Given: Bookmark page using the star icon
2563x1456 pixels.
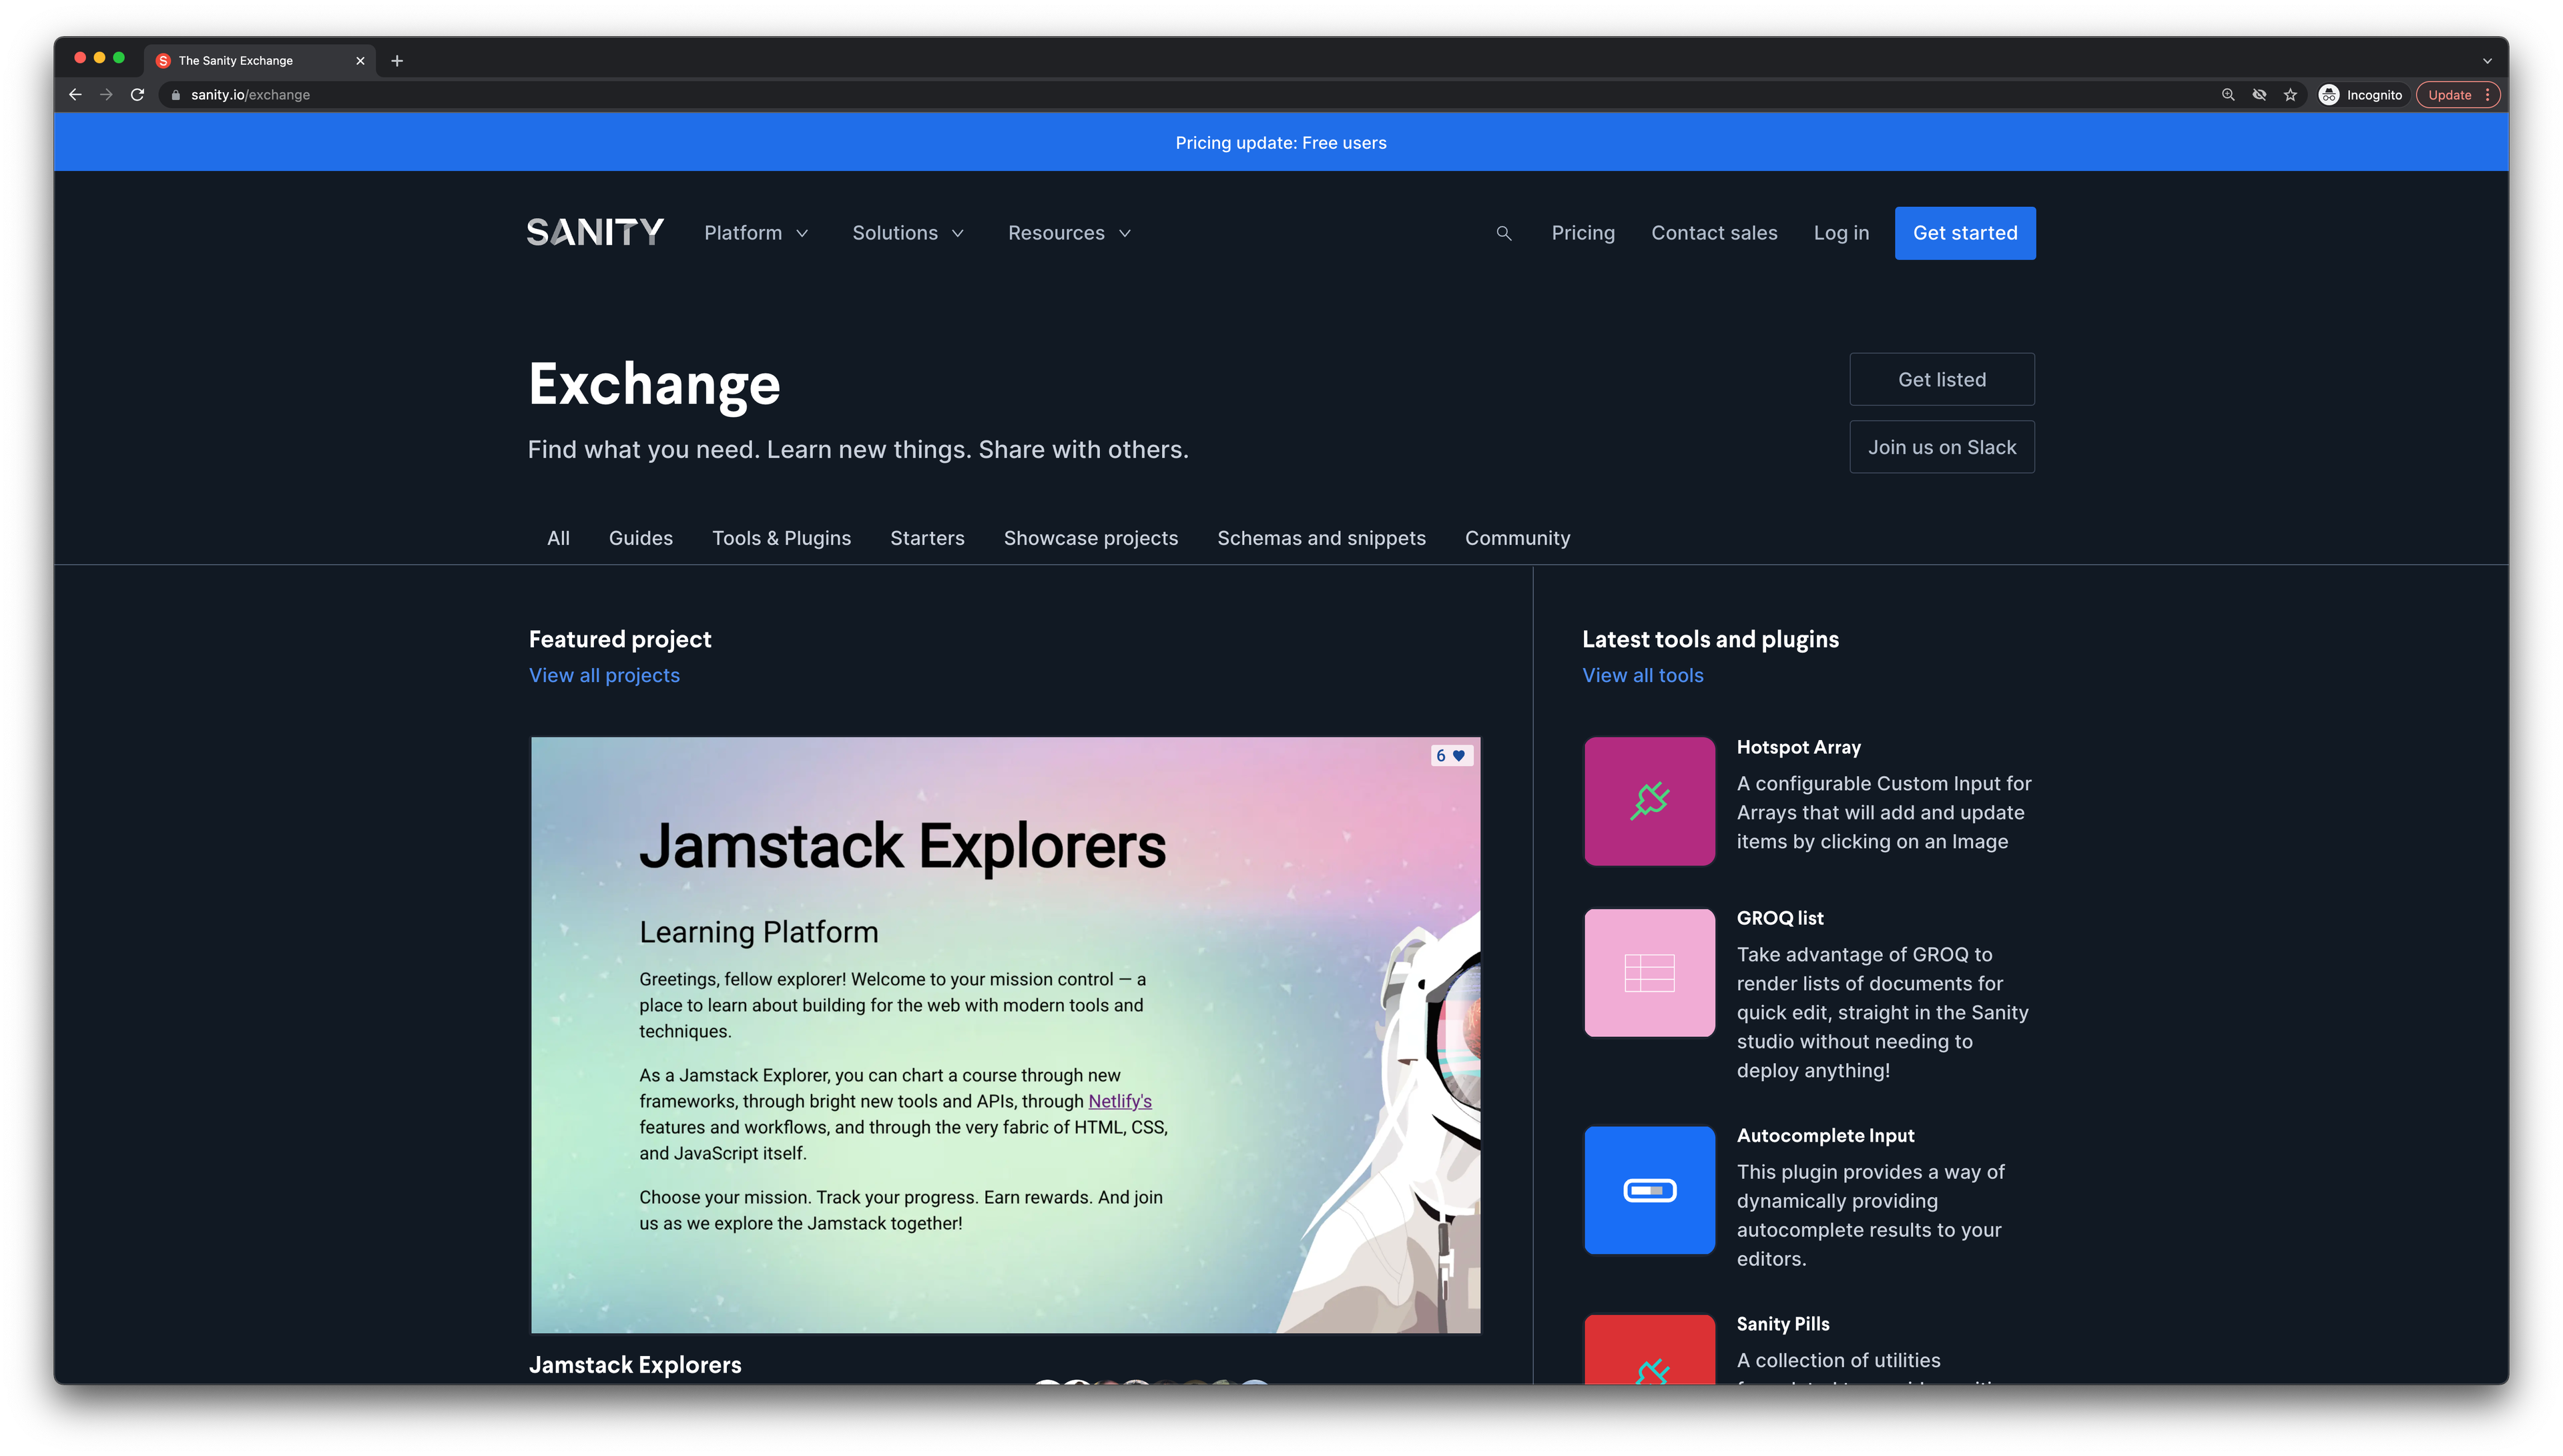Looking at the screenshot, I should (x=2290, y=95).
